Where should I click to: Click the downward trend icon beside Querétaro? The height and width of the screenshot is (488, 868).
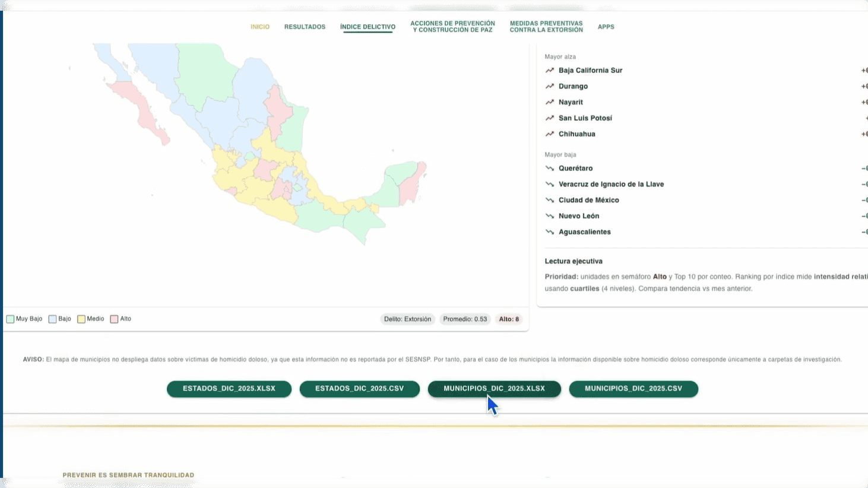point(549,169)
